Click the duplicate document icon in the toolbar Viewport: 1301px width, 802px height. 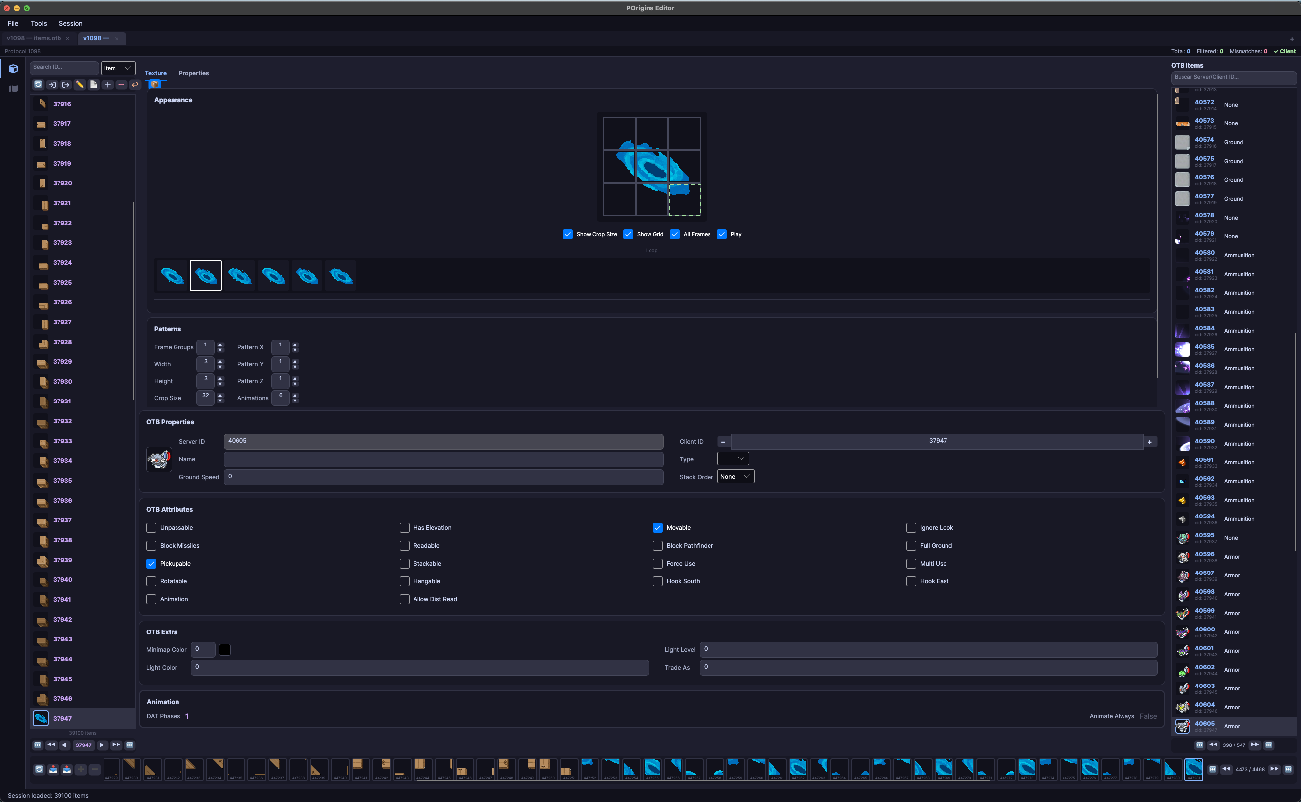point(93,84)
